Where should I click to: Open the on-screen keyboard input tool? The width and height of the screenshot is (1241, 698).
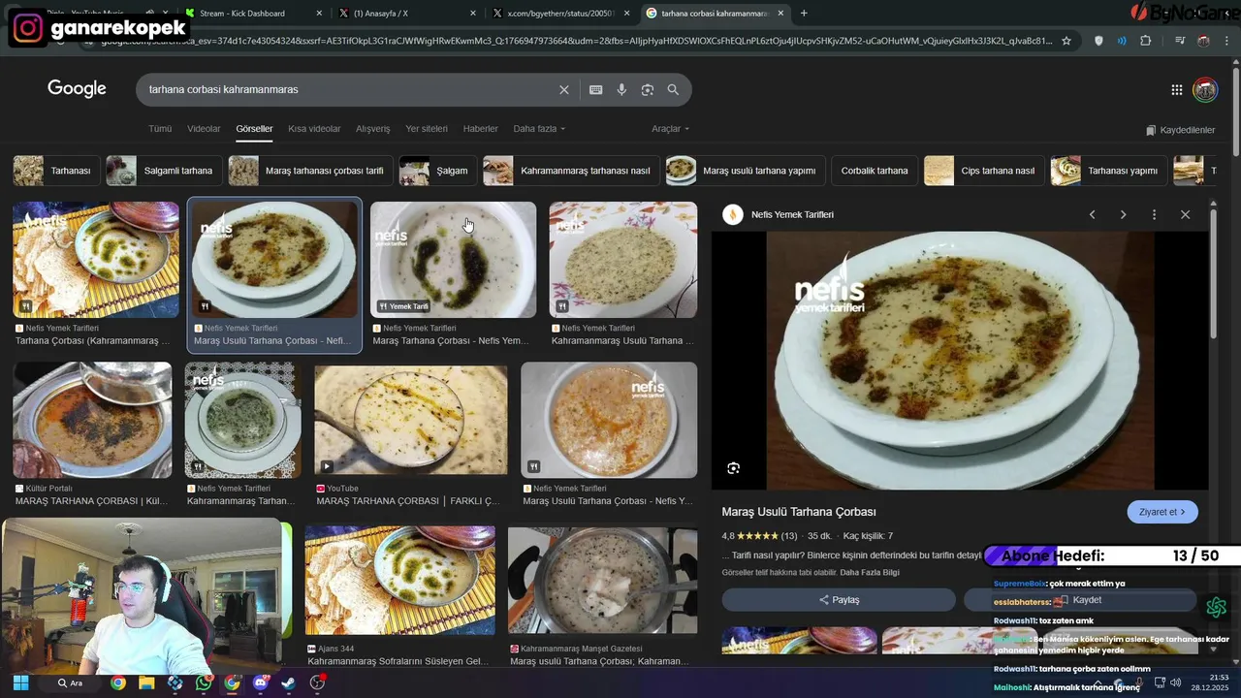click(595, 89)
